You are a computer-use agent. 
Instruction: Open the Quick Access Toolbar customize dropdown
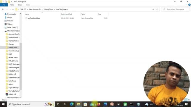coord(11,2)
